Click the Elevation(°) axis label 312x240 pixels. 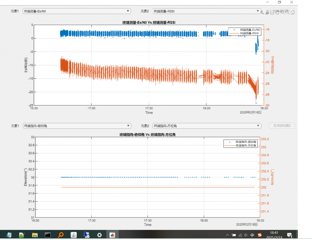(26, 177)
